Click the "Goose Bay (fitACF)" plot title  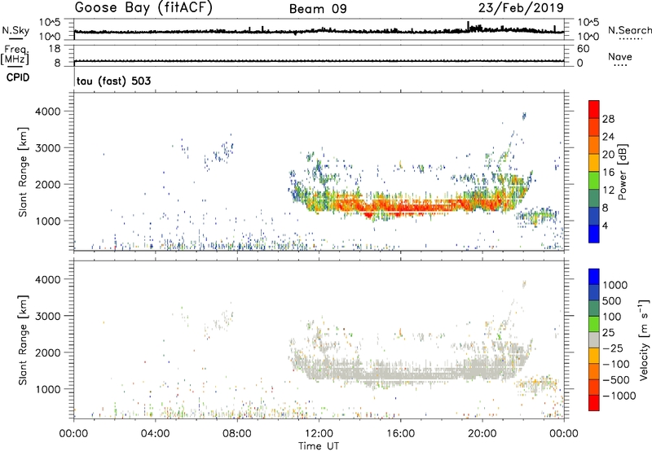(143, 8)
